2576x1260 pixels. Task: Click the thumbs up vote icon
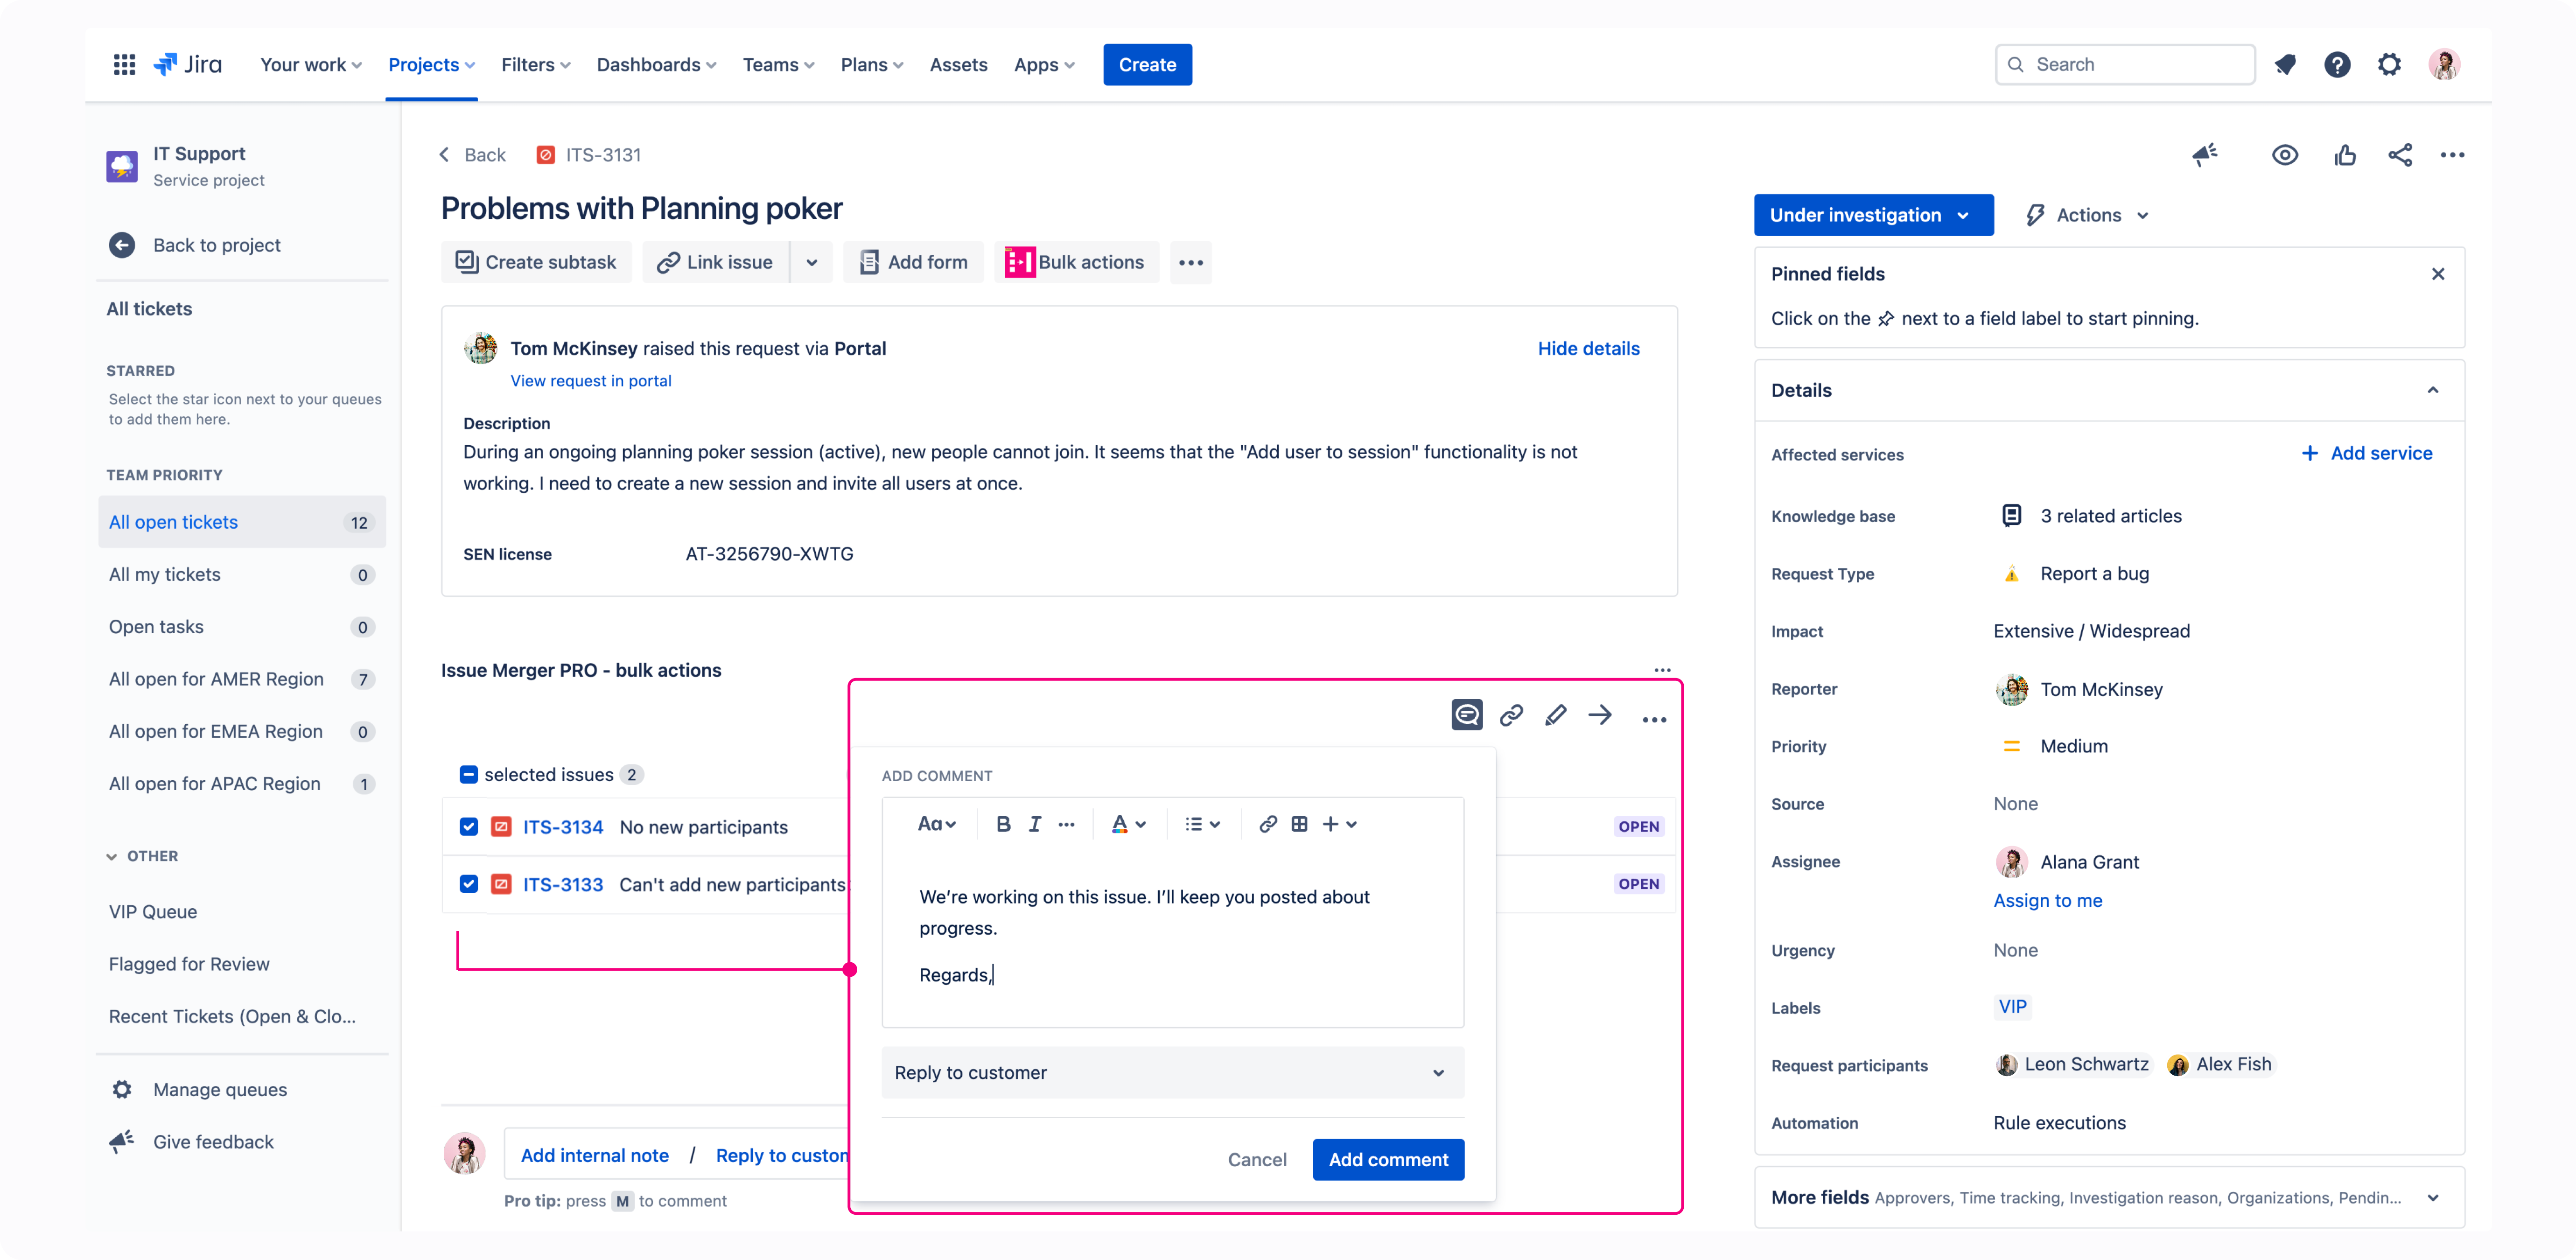click(x=2345, y=155)
